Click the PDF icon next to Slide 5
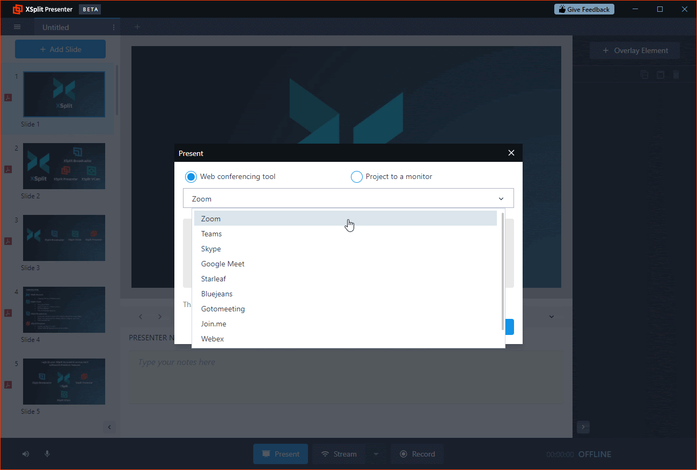Viewport: 697px width, 470px height. [x=8, y=385]
